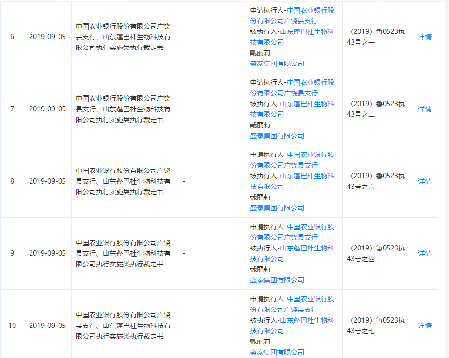Open 山东蓬巴杜生物科技有限公司 link in row 7
Viewport: 449px width, 358px height.
292,109
